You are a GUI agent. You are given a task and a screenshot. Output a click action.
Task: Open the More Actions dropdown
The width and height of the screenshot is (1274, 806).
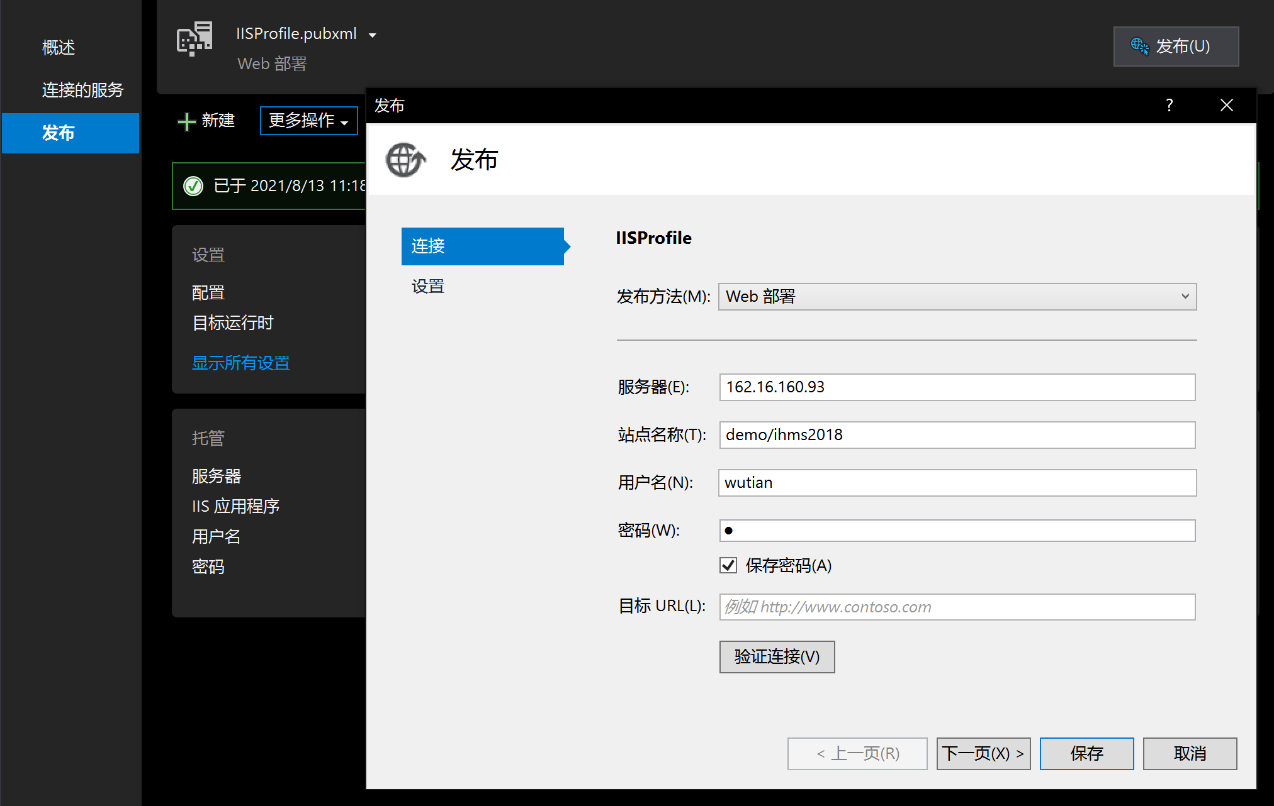[308, 121]
